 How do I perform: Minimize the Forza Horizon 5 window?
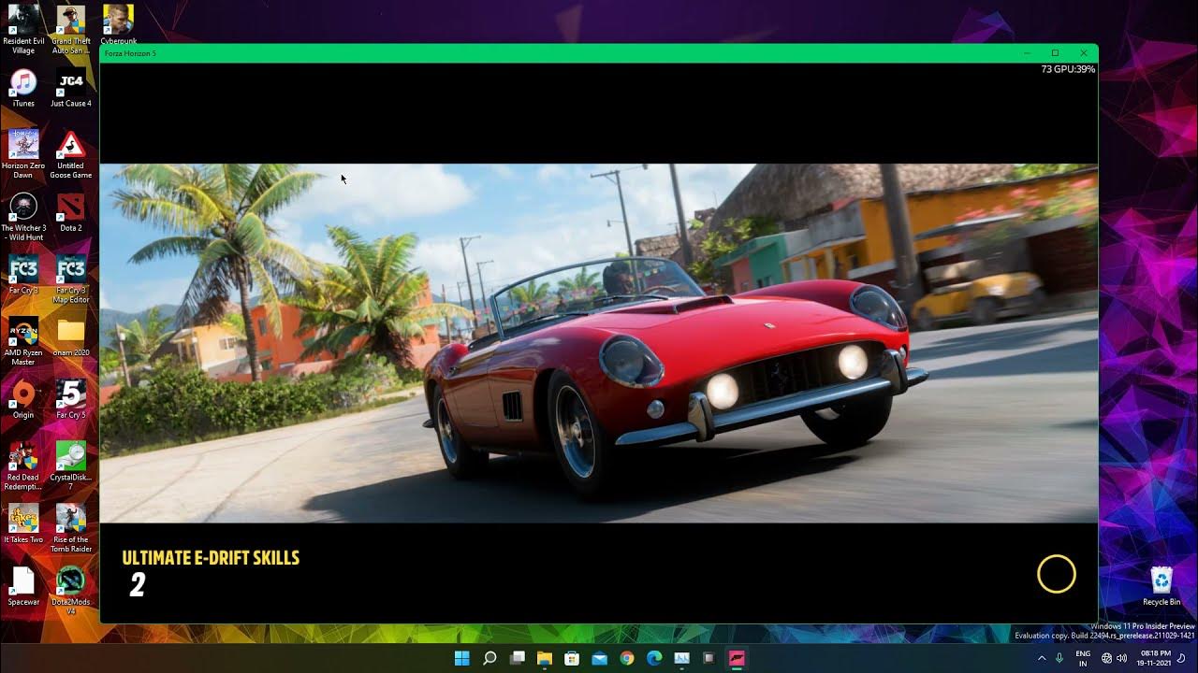click(1027, 53)
